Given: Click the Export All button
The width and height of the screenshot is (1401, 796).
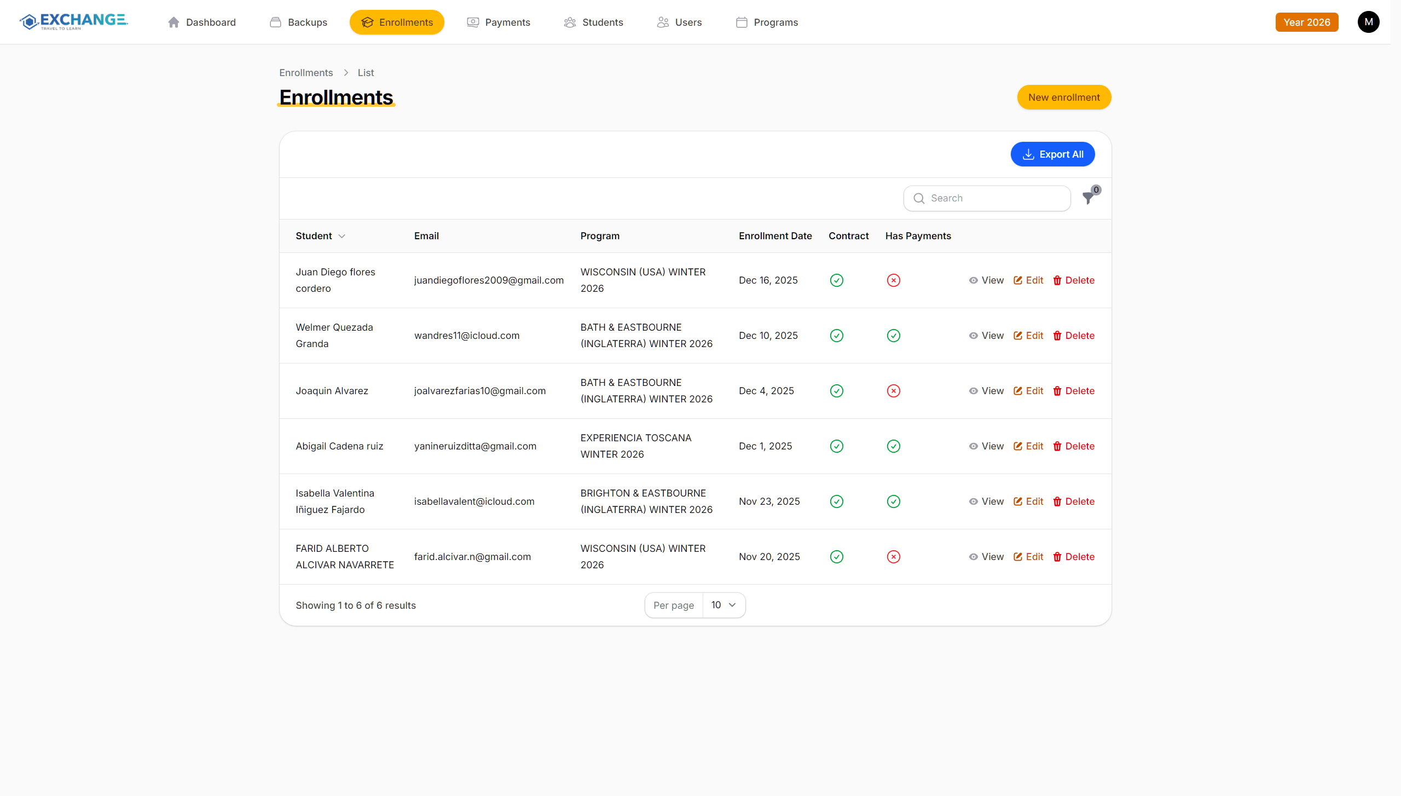Looking at the screenshot, I should click(1052, 154).
